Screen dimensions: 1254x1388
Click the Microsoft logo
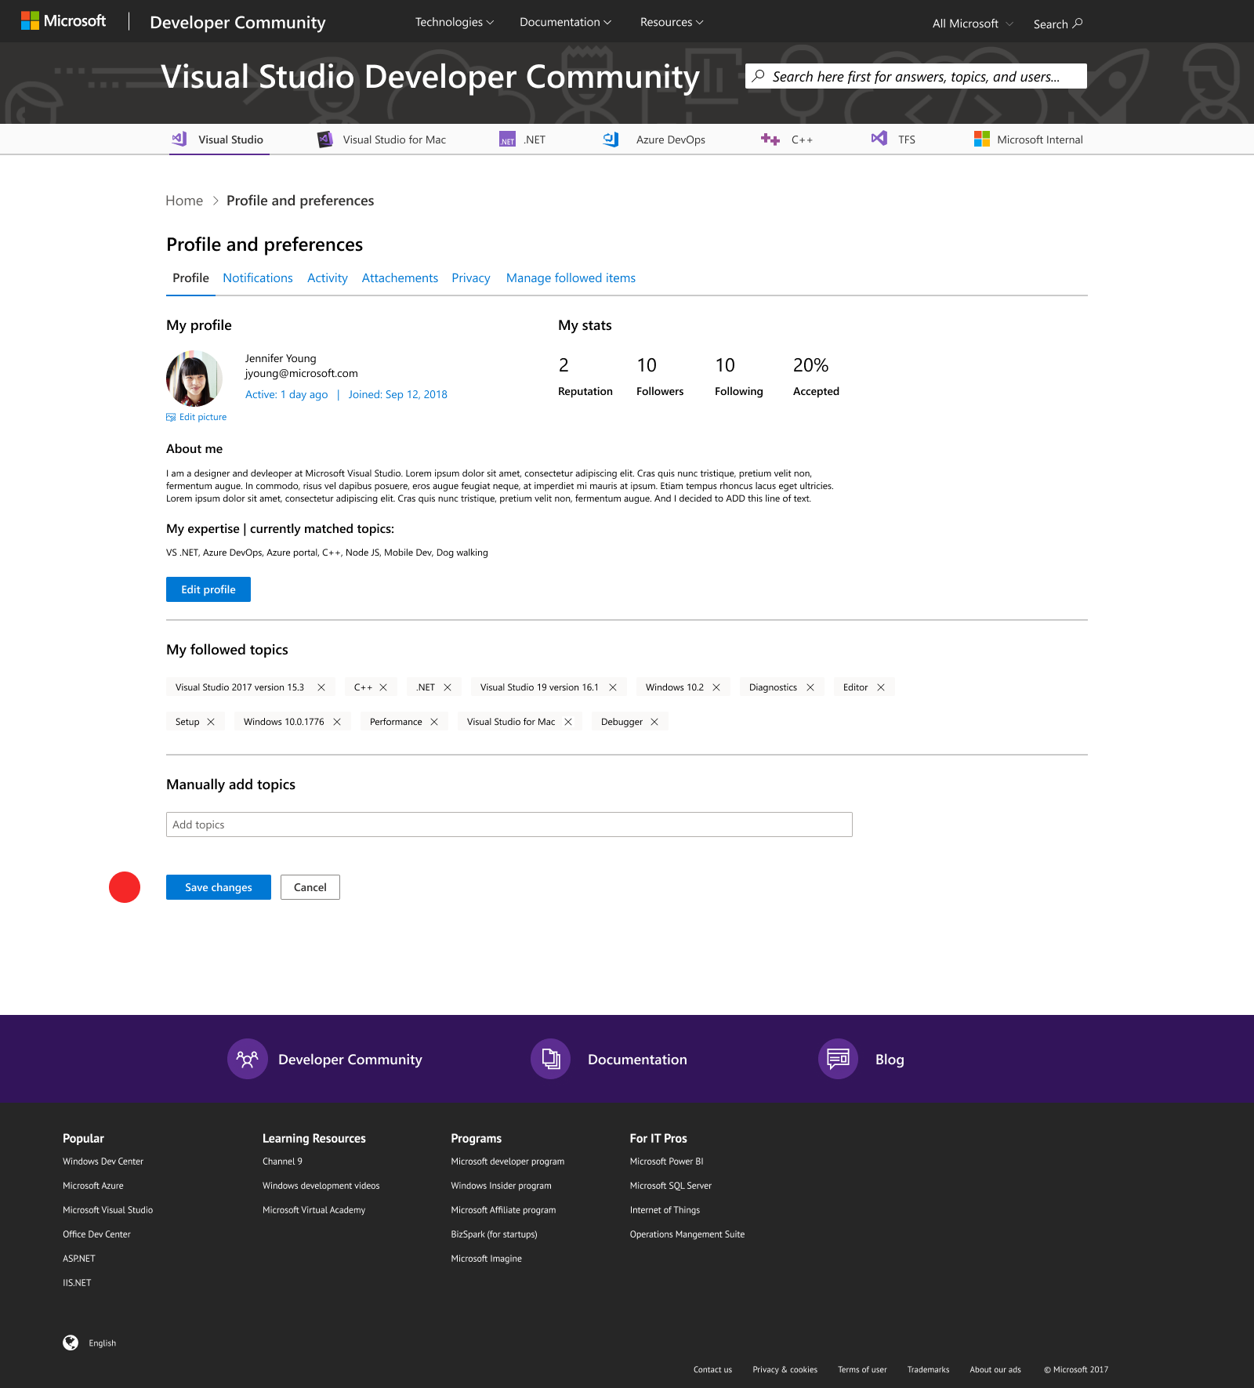coord(63,21)
